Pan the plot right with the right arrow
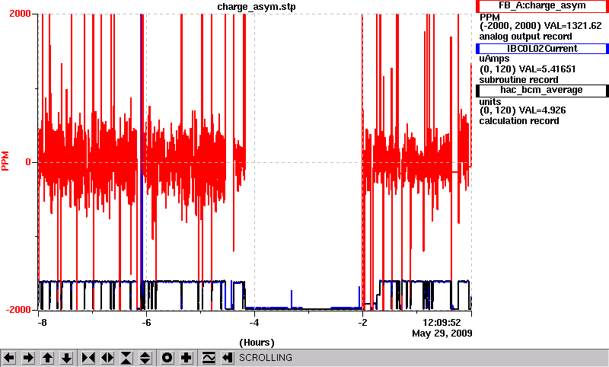 (x=28, y=358)
